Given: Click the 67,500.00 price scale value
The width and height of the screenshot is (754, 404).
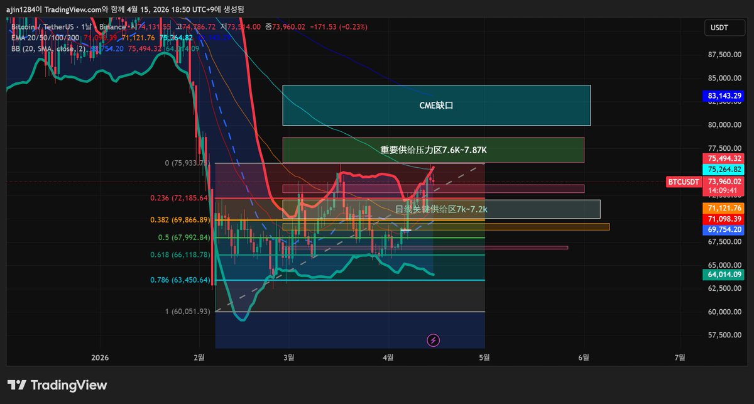Looking at the screenshot, I should 724,242.
